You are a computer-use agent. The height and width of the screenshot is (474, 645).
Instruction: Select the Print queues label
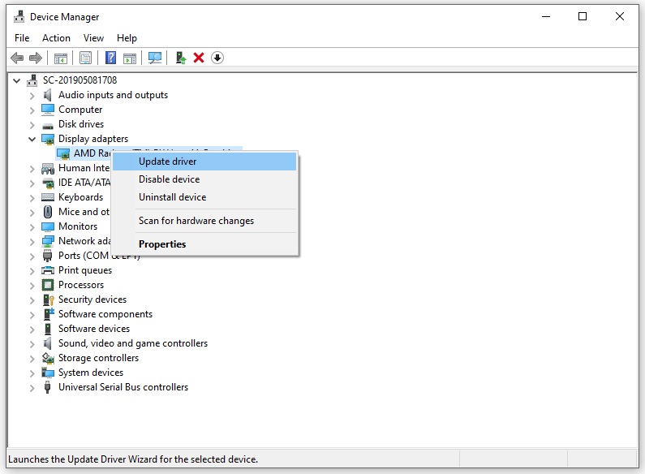(x=85, y=271)
